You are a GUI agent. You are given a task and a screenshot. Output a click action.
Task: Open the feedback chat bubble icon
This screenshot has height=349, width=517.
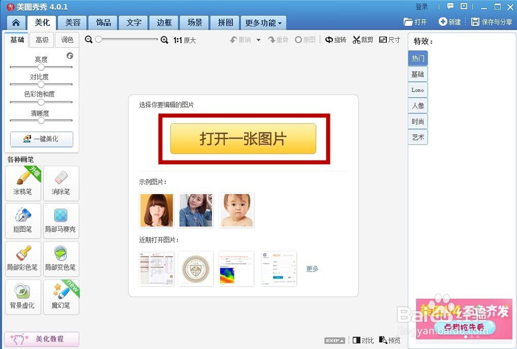click(450, 6)
